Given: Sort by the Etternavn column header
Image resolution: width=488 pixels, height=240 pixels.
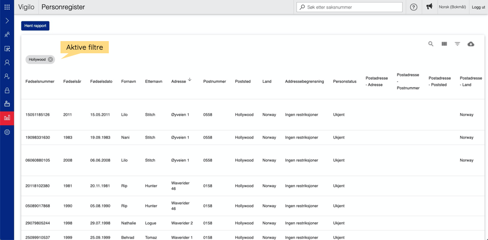Looking at the screenshot, I should [x=154, y=81].
